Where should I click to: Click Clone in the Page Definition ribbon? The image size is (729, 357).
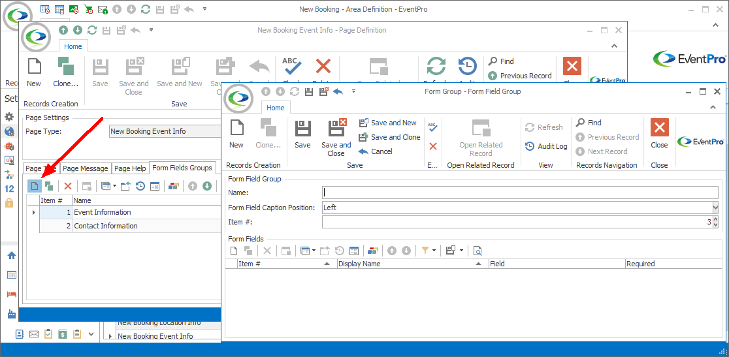66,72
